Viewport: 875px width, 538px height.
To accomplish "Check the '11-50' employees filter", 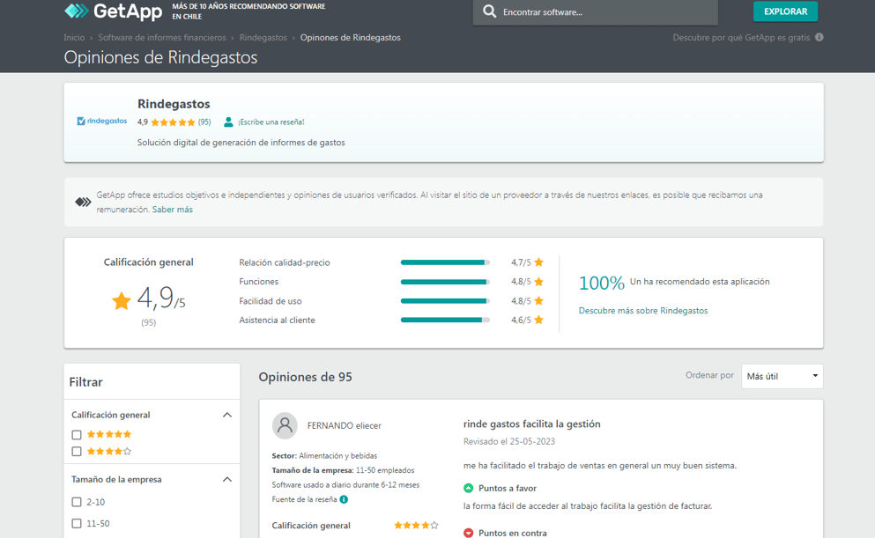I will (x=75, y=522).
